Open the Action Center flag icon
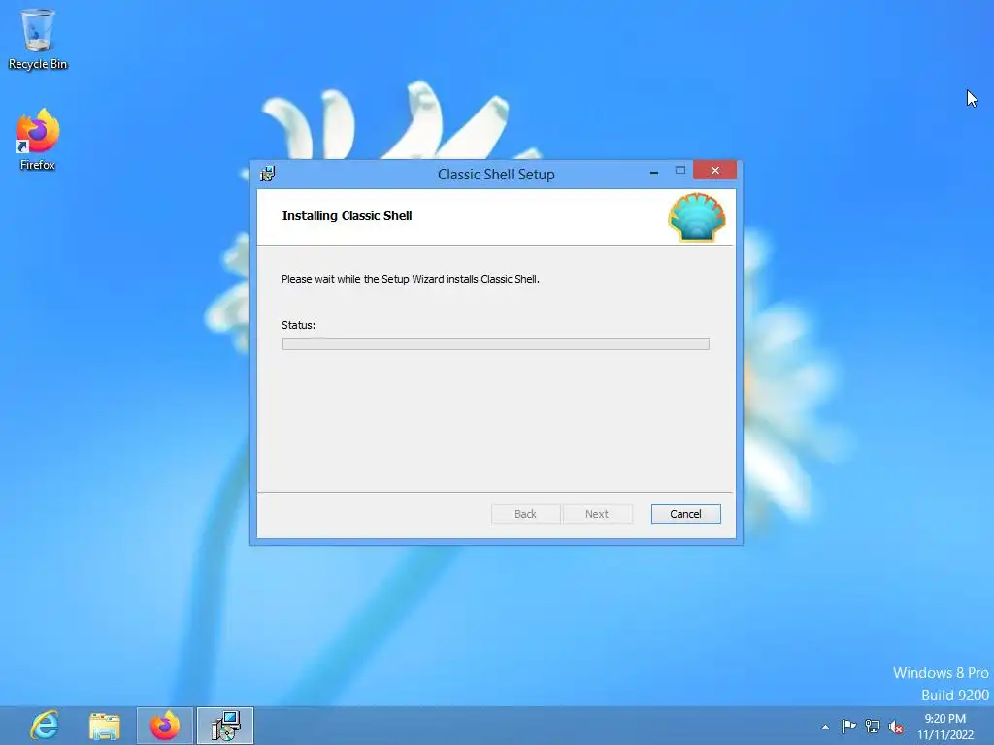The width and height of the screenshot is (994, 745). tap(848, 726)
